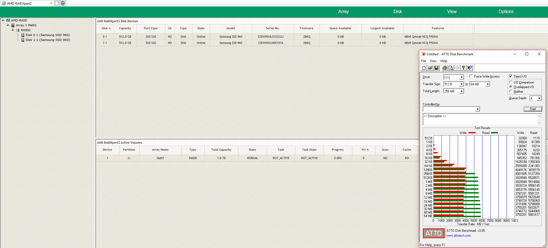Maximize the ATTO Disk Benchmark window
548x248 pixels.
point(527,54)
